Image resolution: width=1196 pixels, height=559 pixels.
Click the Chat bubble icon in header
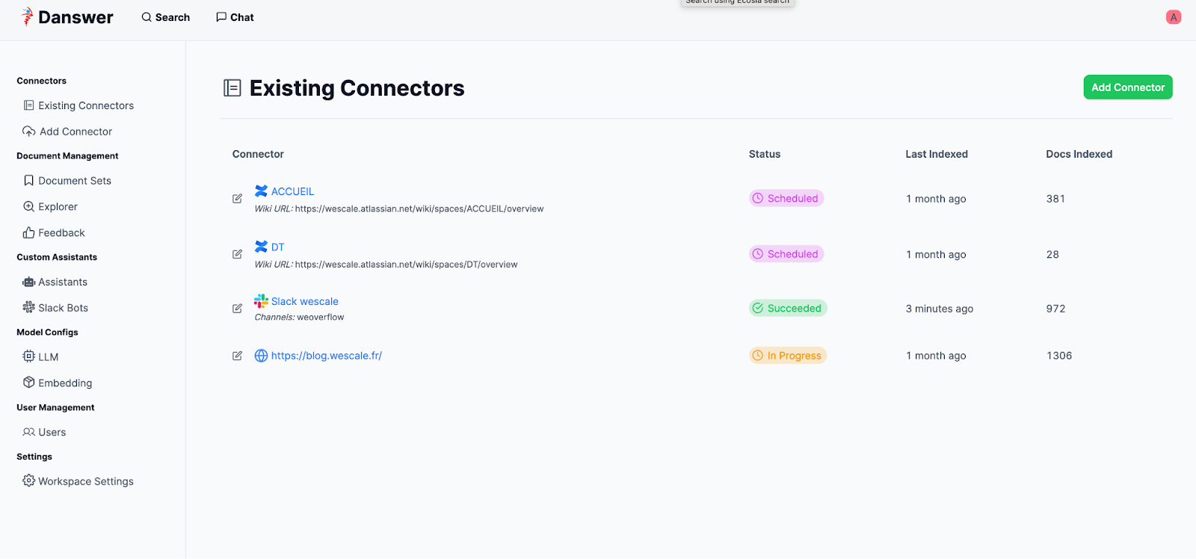pos(221,17)
